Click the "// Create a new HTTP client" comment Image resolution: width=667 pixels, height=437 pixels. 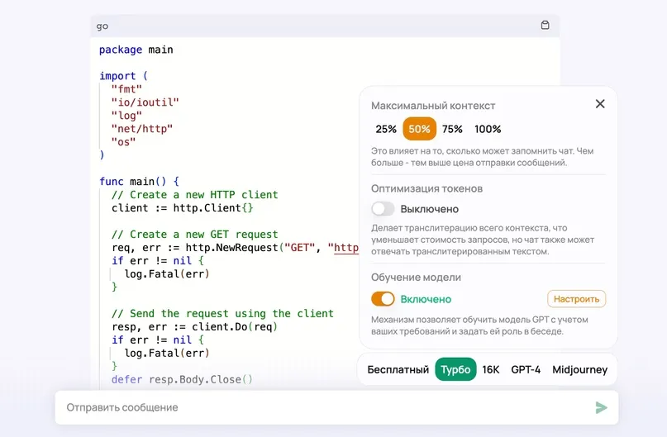[x=195, y=195]
